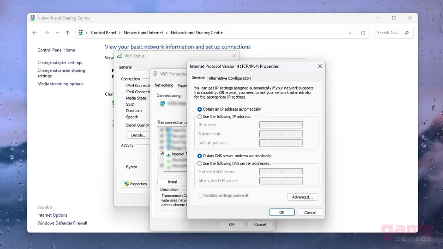Screen dimensions: 443x249
Task: Click network adapter icon under Connect using
Action: (x=162, y=104)
